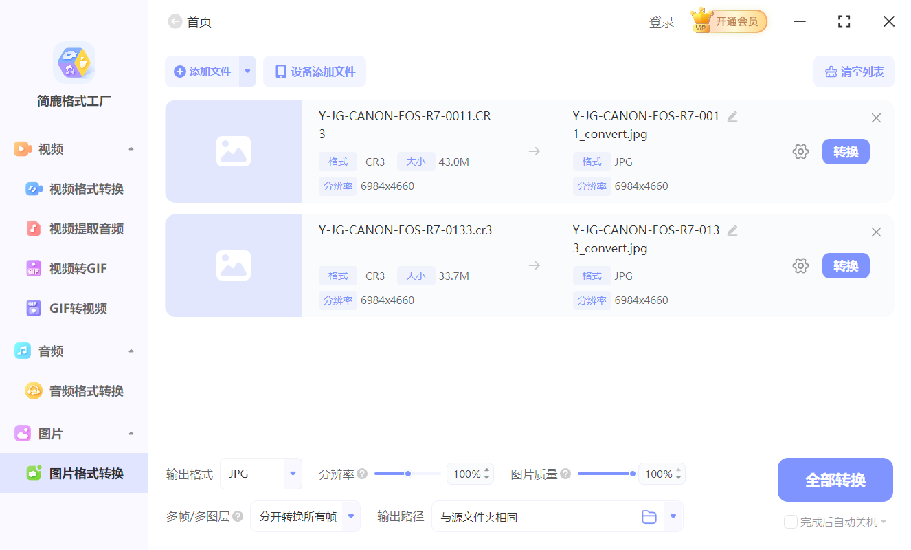Open the 分开转换所有帧 dropdown

click(305, 516)
